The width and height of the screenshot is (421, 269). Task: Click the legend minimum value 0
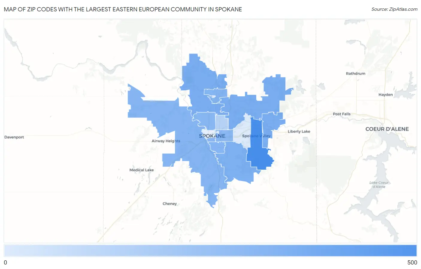pos(5,262)
